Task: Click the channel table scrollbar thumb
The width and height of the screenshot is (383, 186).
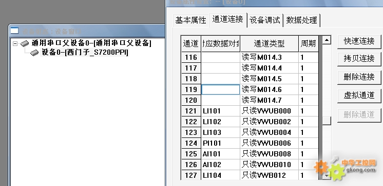Action: [x=327, y=121]
